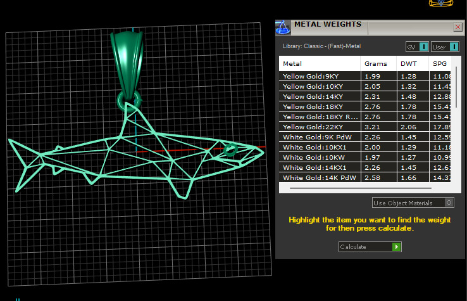The height and width of the screenshot is (301, 467).
Task: Select the Yellow Gold:14KY row
Action: [x=365, y=96]
